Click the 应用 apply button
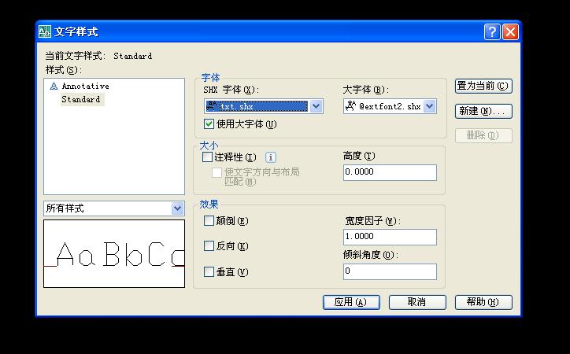Image resolution: width=570 pixels, height=354 pixels. pyautogui.click(x=351, y=302)
